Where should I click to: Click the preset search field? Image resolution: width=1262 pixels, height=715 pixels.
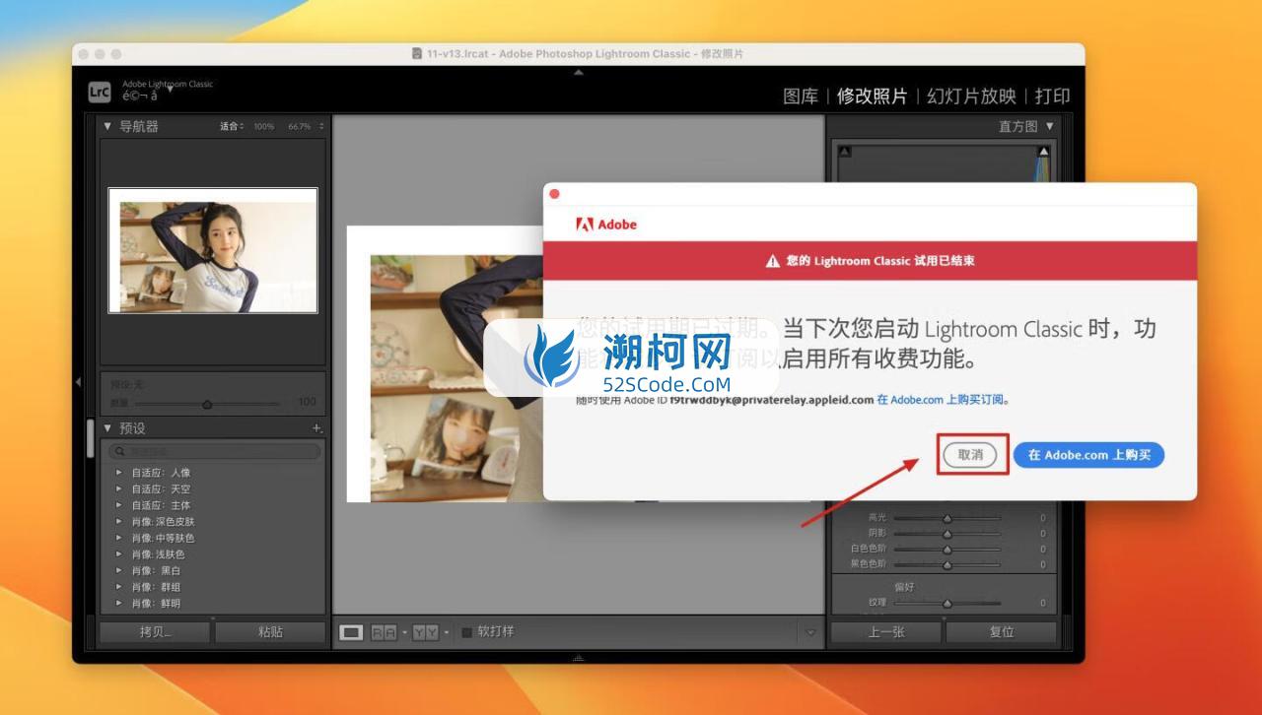click(214, 451)
